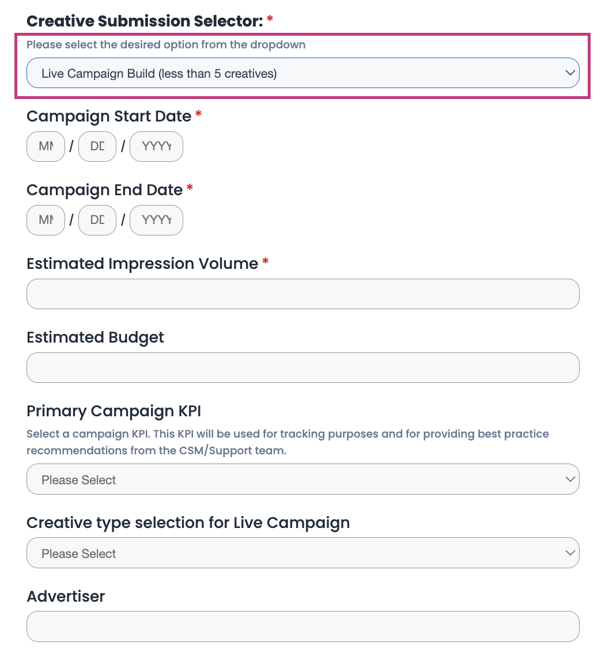Click the Estimated Impression Volume label

[x=142, y=264]
